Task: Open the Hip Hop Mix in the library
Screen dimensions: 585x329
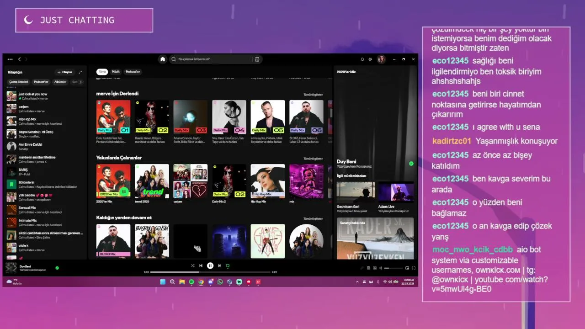Action: click(46, 121)
